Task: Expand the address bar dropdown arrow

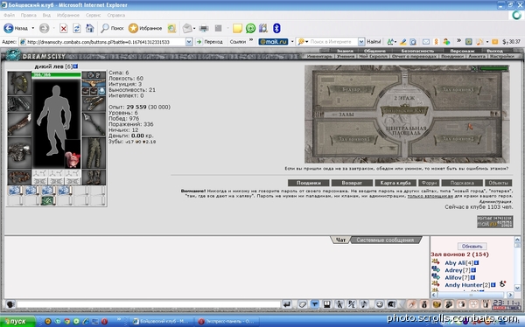Action: [189, 42]
